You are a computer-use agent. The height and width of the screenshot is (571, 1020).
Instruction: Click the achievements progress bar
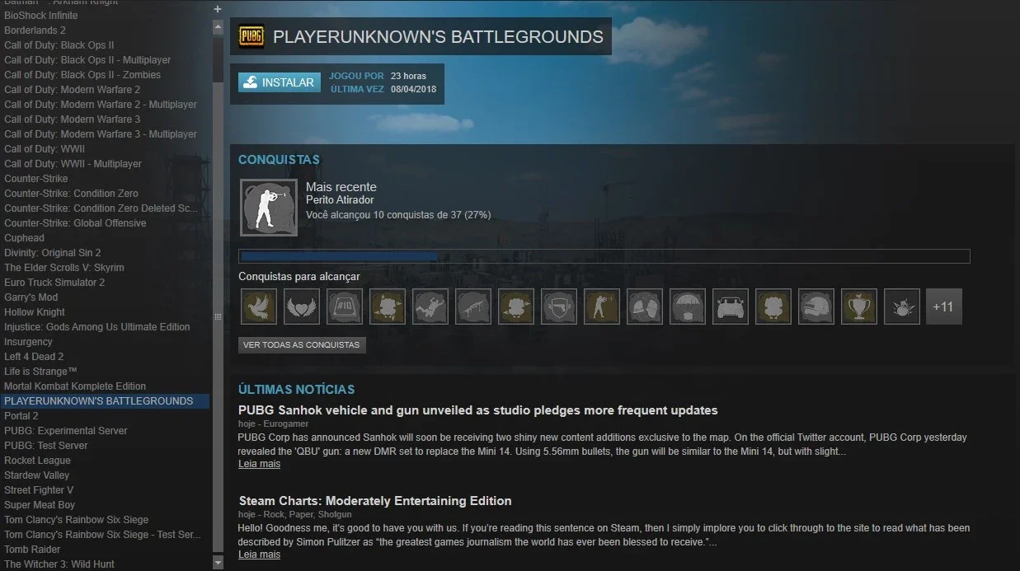(x=604, y=256)
